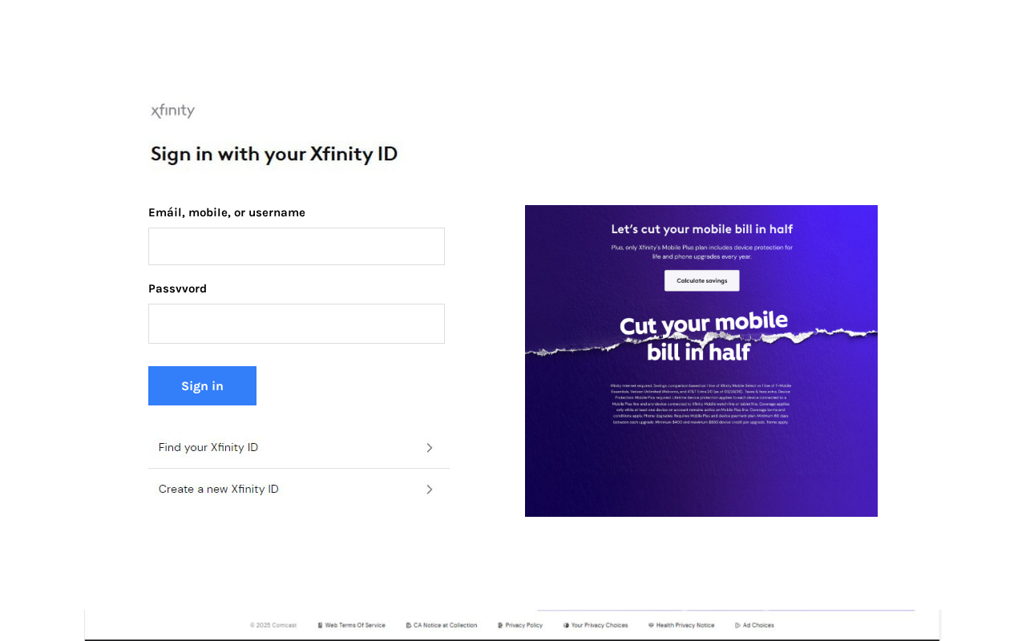
Task: Click the Cut your mobile bill banner
Action: [701, 361]
